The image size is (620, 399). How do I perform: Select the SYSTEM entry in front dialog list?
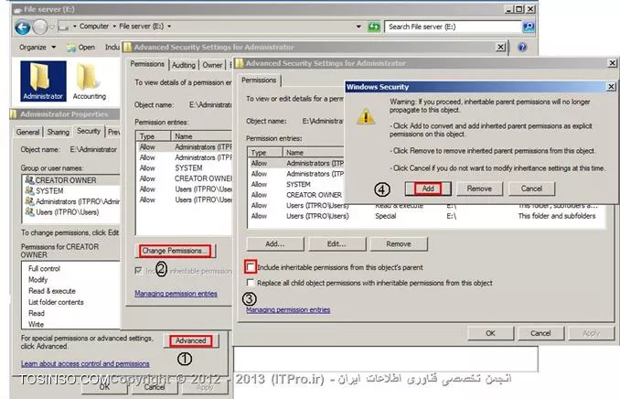point(296,185)
